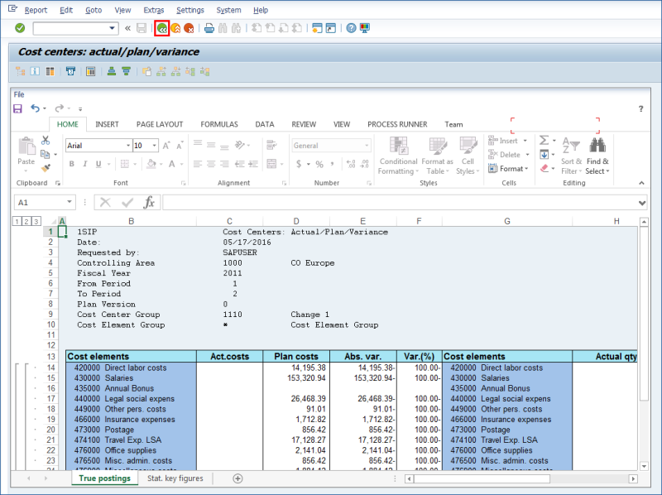Click the green Enter checkmark icon

click(20, 28)
